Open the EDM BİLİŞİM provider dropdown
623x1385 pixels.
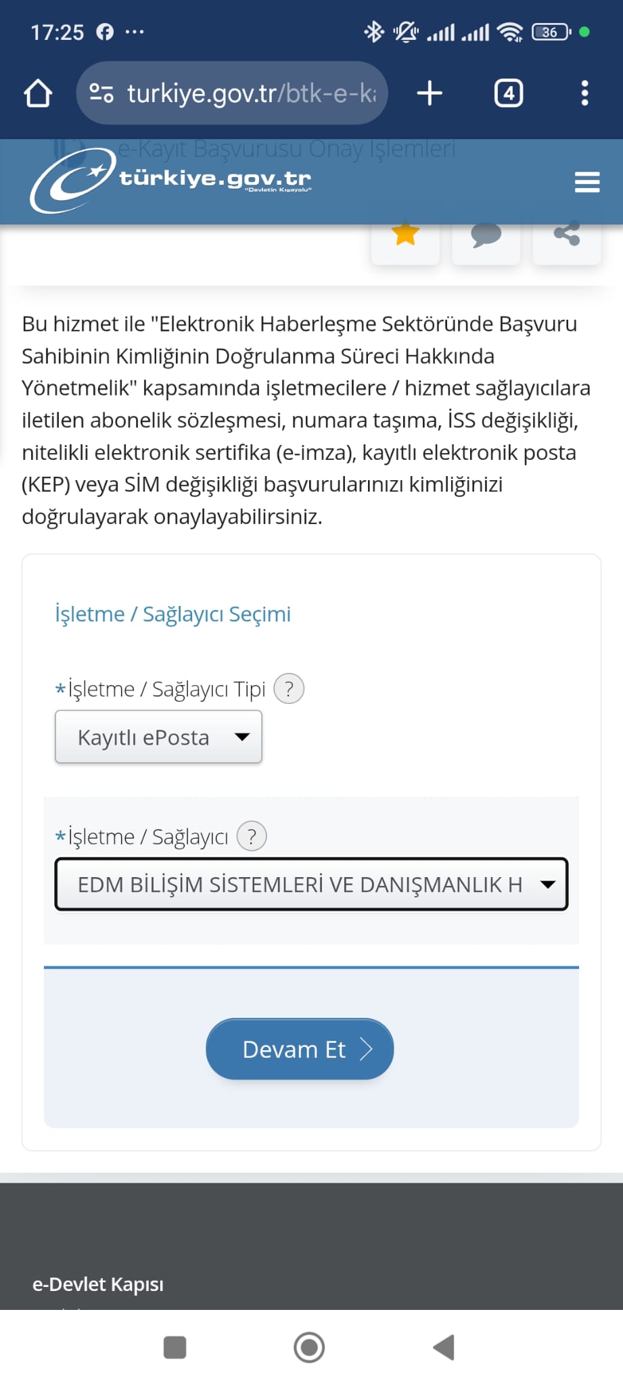[311, 885]
